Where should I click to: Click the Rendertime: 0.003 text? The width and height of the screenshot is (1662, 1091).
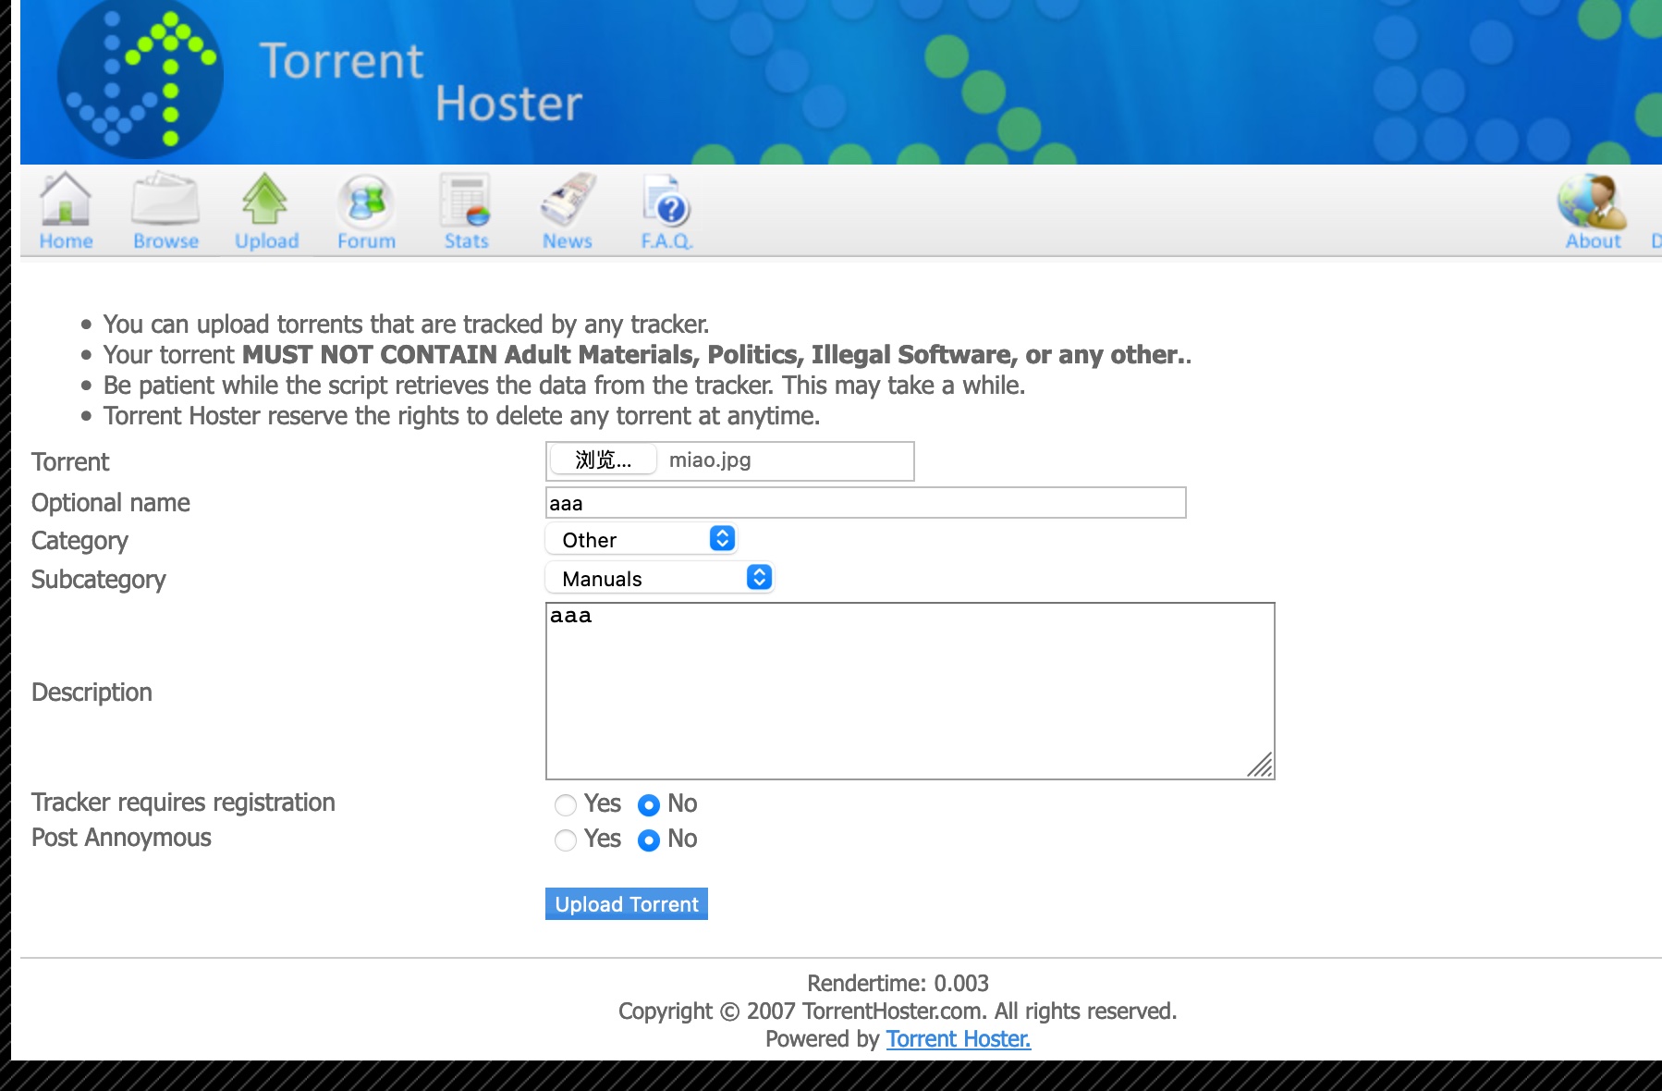click(x=898, y=983)
